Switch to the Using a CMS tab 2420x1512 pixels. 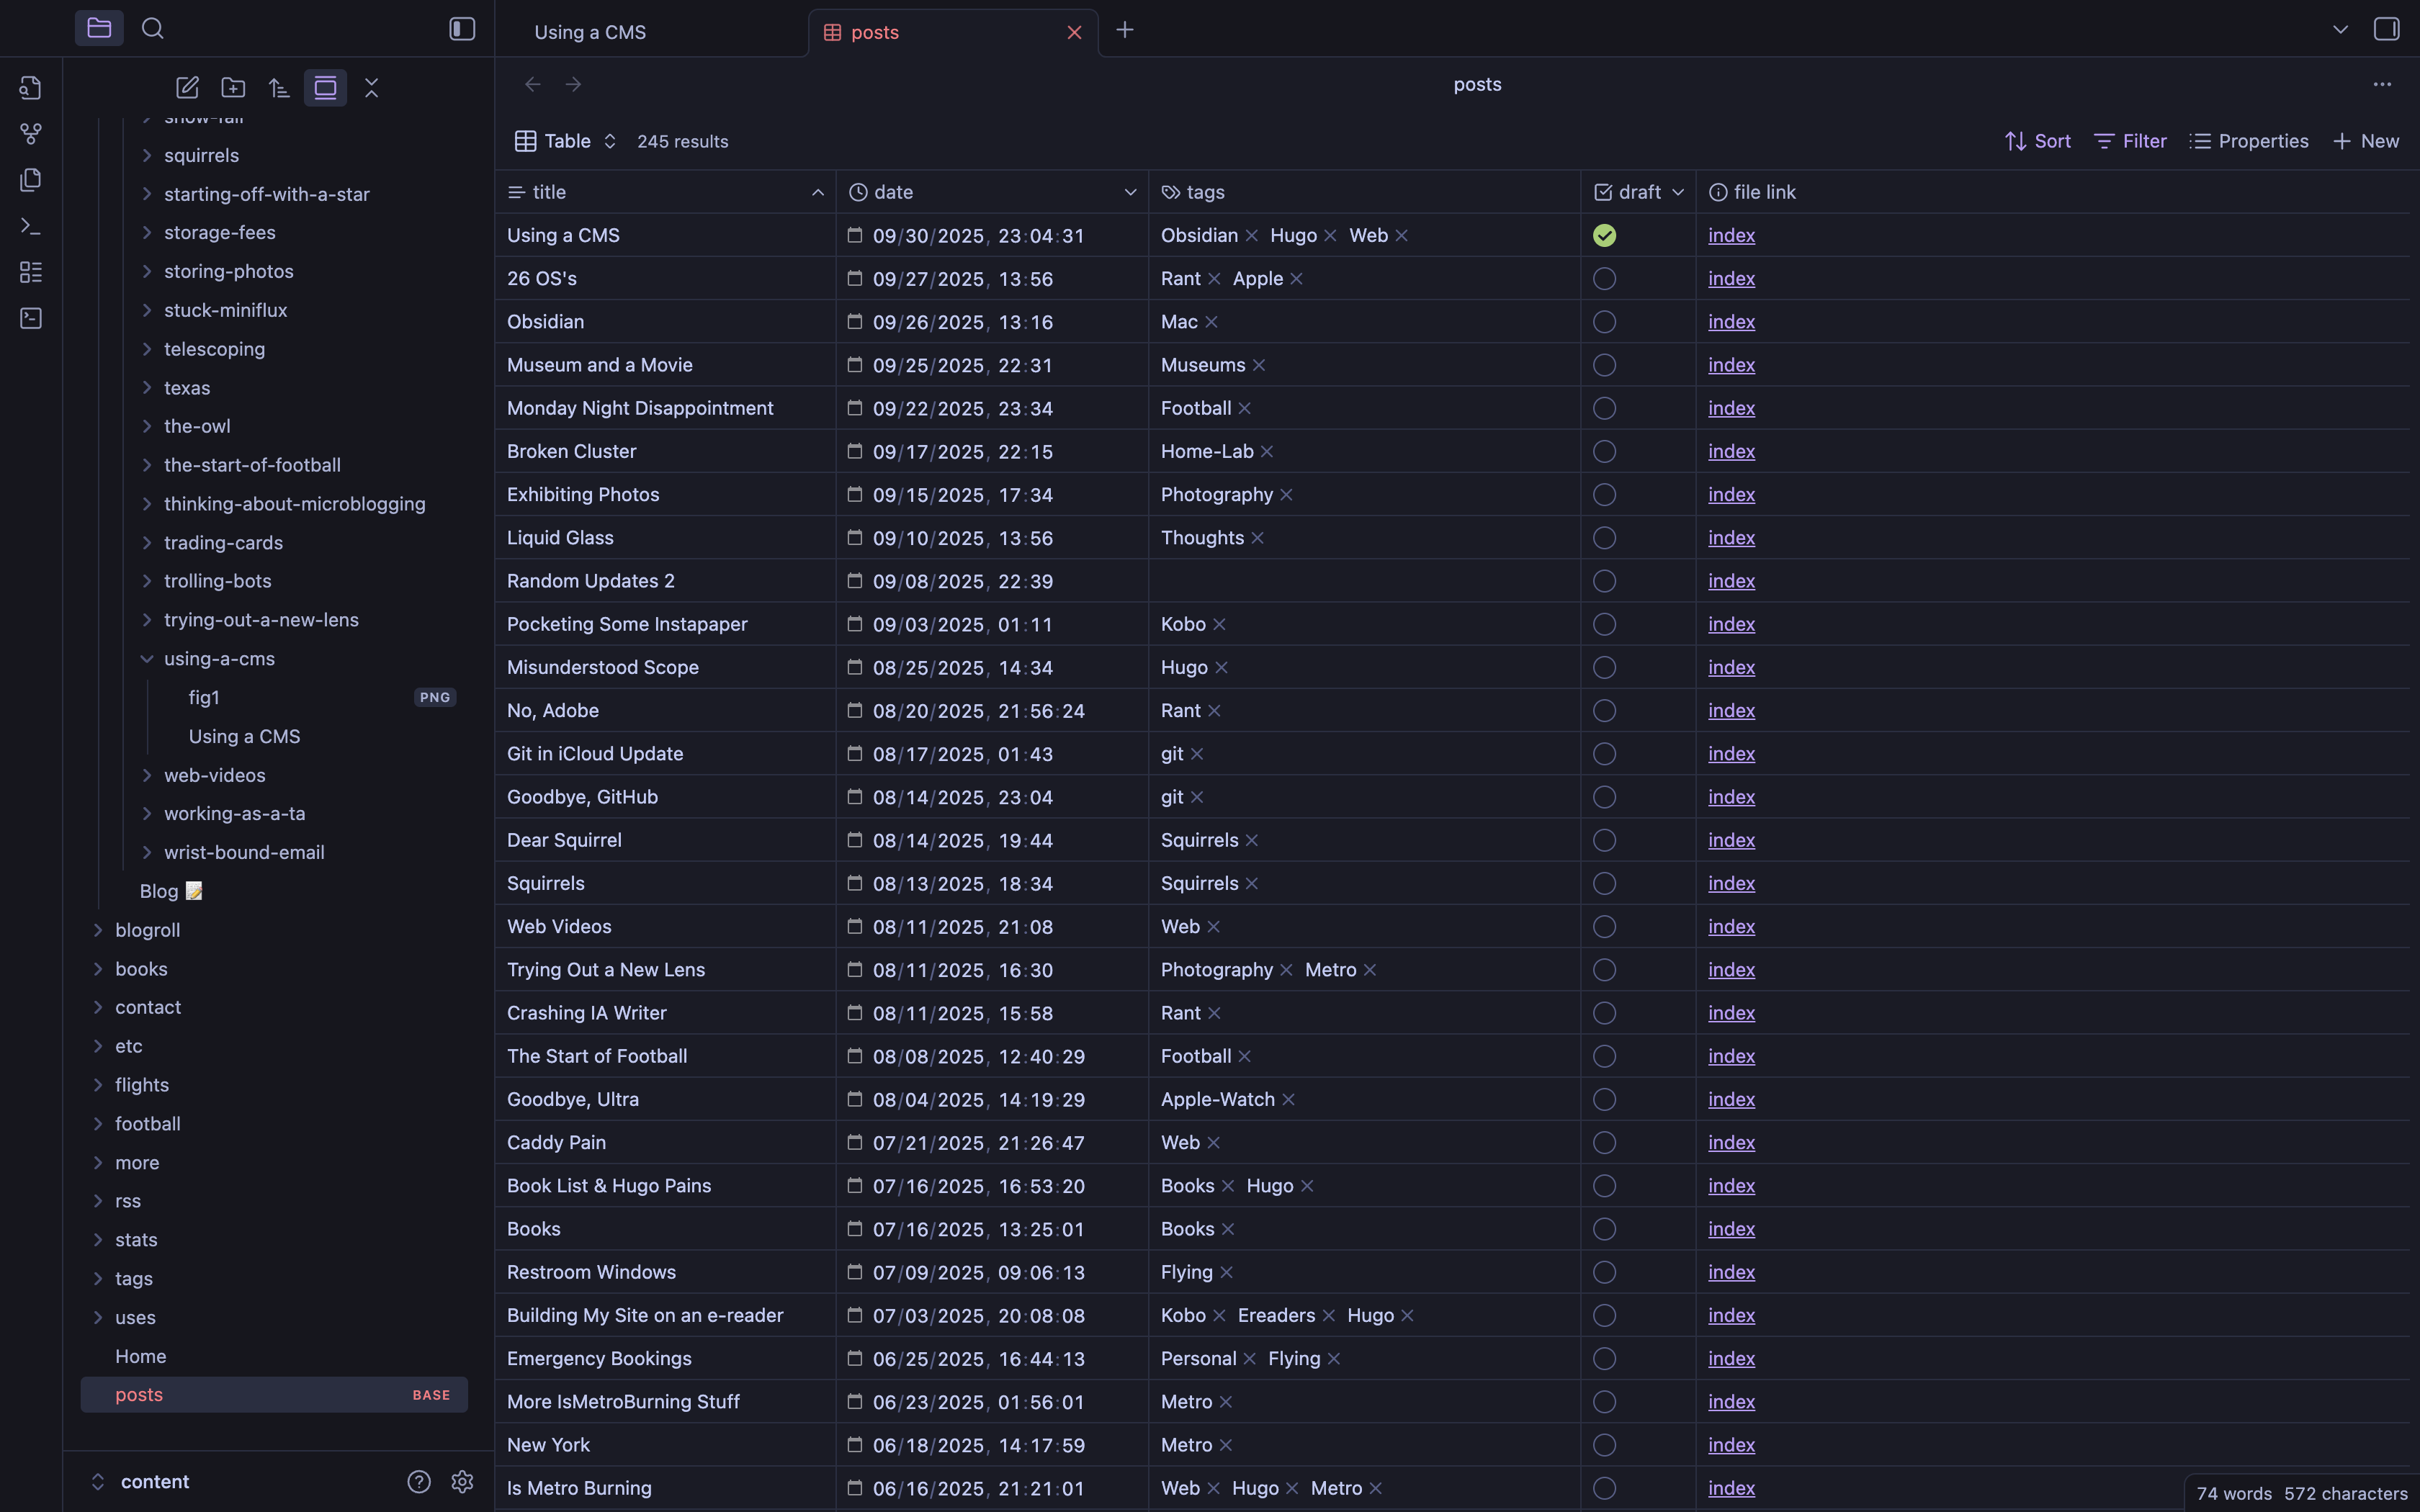[590, 32]
